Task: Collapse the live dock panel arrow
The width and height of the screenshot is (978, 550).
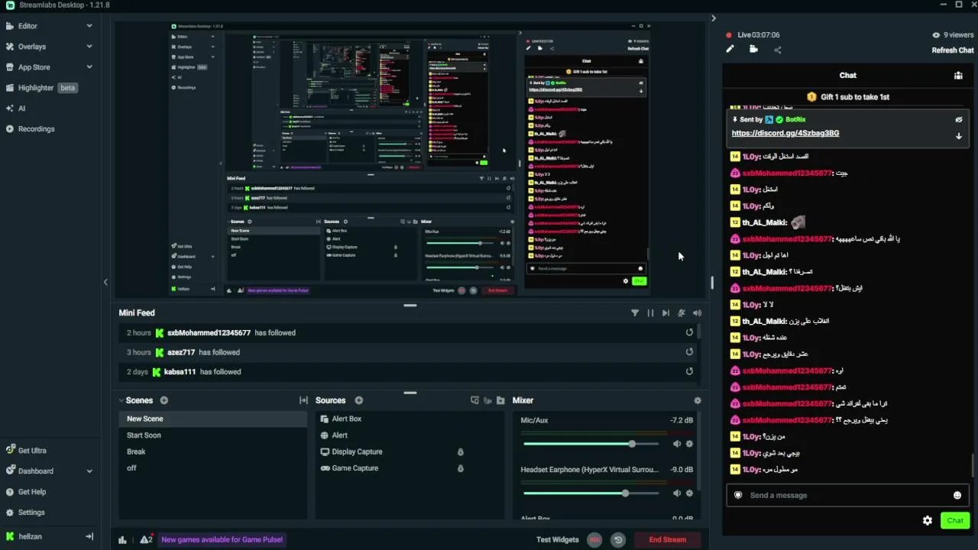Action: tap(714, 18)
